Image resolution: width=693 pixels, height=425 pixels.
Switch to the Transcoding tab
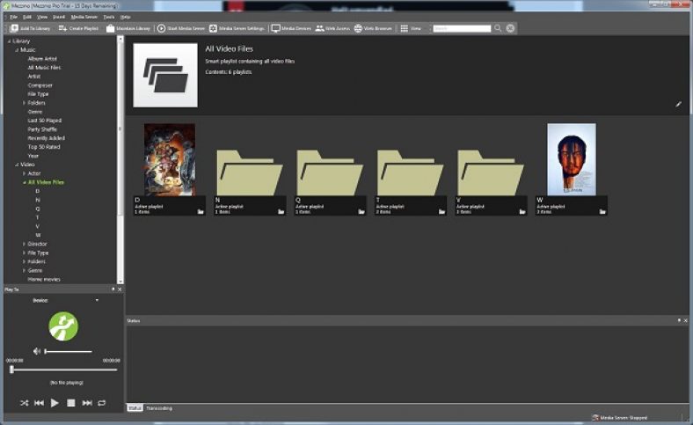[159, 408]
